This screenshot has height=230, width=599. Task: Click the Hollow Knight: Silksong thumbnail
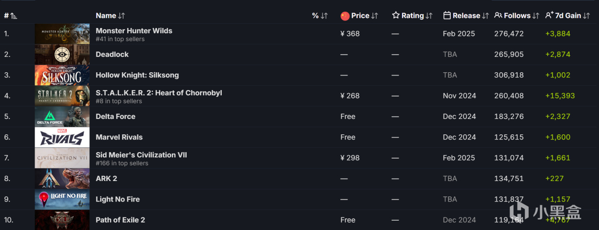tap(62, 75)
